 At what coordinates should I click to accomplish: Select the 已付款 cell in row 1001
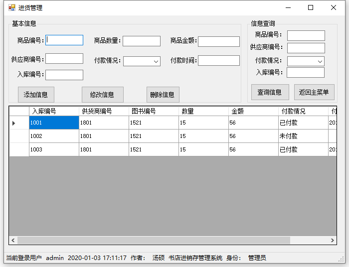pos(303,123)
